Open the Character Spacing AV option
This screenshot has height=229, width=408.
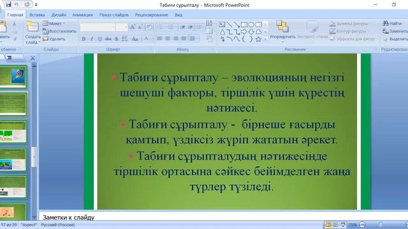(x=125, y=39)
